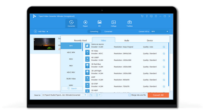Expand the Save to path dropdown arrow

coord(85,95)
